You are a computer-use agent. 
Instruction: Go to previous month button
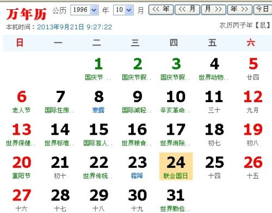pos(187,10)
